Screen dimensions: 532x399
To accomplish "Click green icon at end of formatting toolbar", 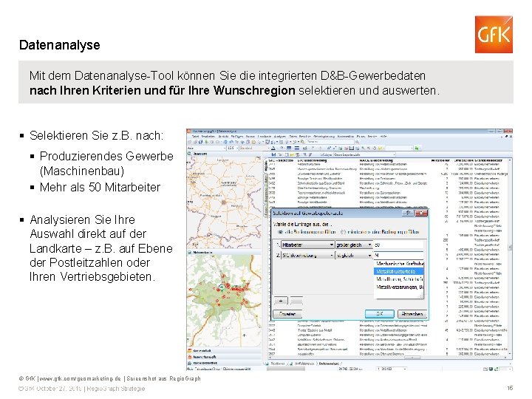I will (417, 149).
